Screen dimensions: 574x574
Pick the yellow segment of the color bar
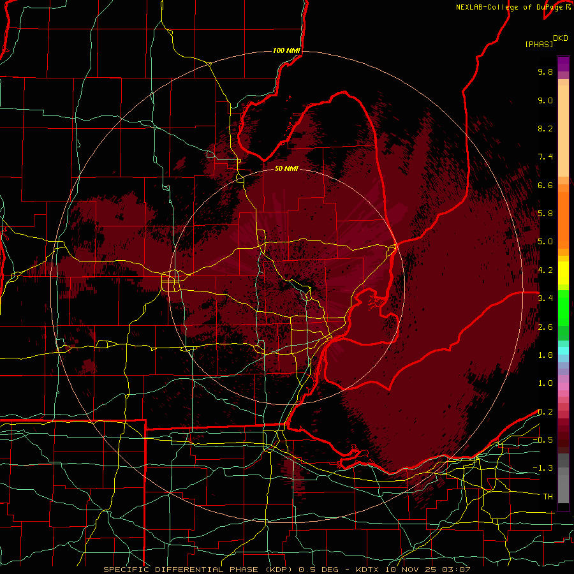563,273
